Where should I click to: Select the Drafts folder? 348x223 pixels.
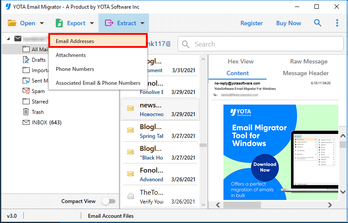click(39, 60)
